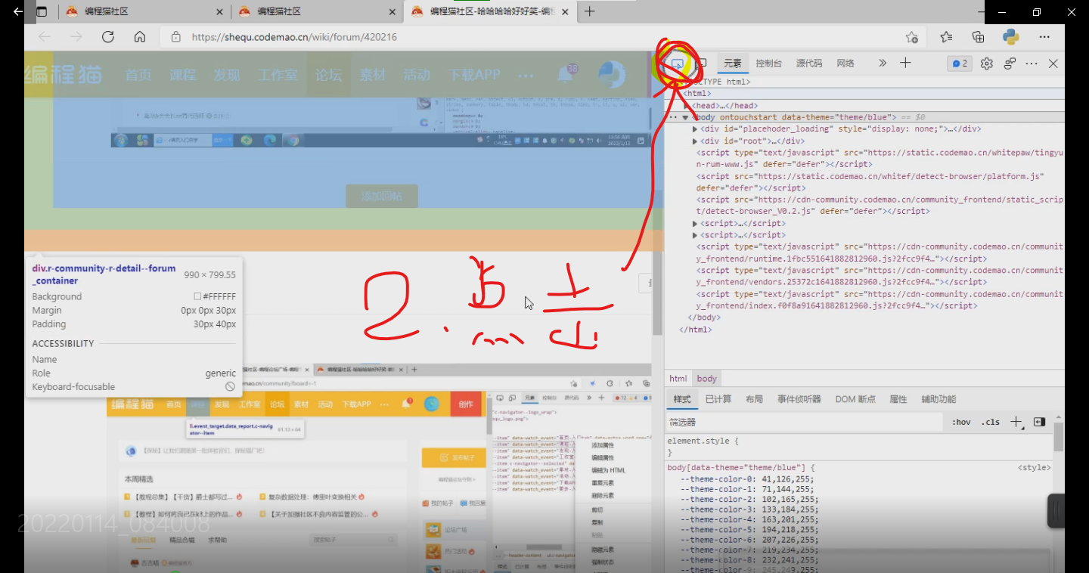Open the browser settings and more menu
Screen dimensions: 1089x573
click(1044, 37)
